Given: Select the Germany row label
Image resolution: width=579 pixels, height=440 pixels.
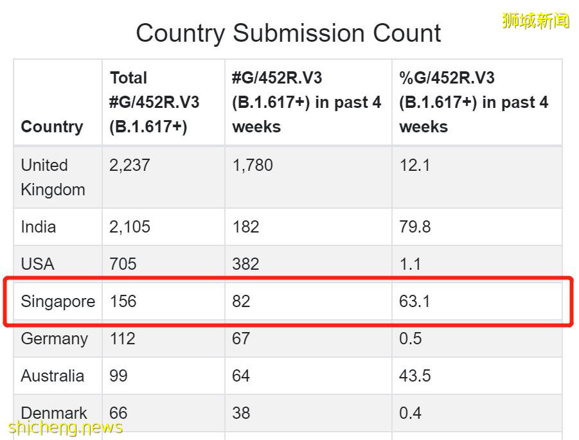Looking at the screenshot, I should 54,339.
